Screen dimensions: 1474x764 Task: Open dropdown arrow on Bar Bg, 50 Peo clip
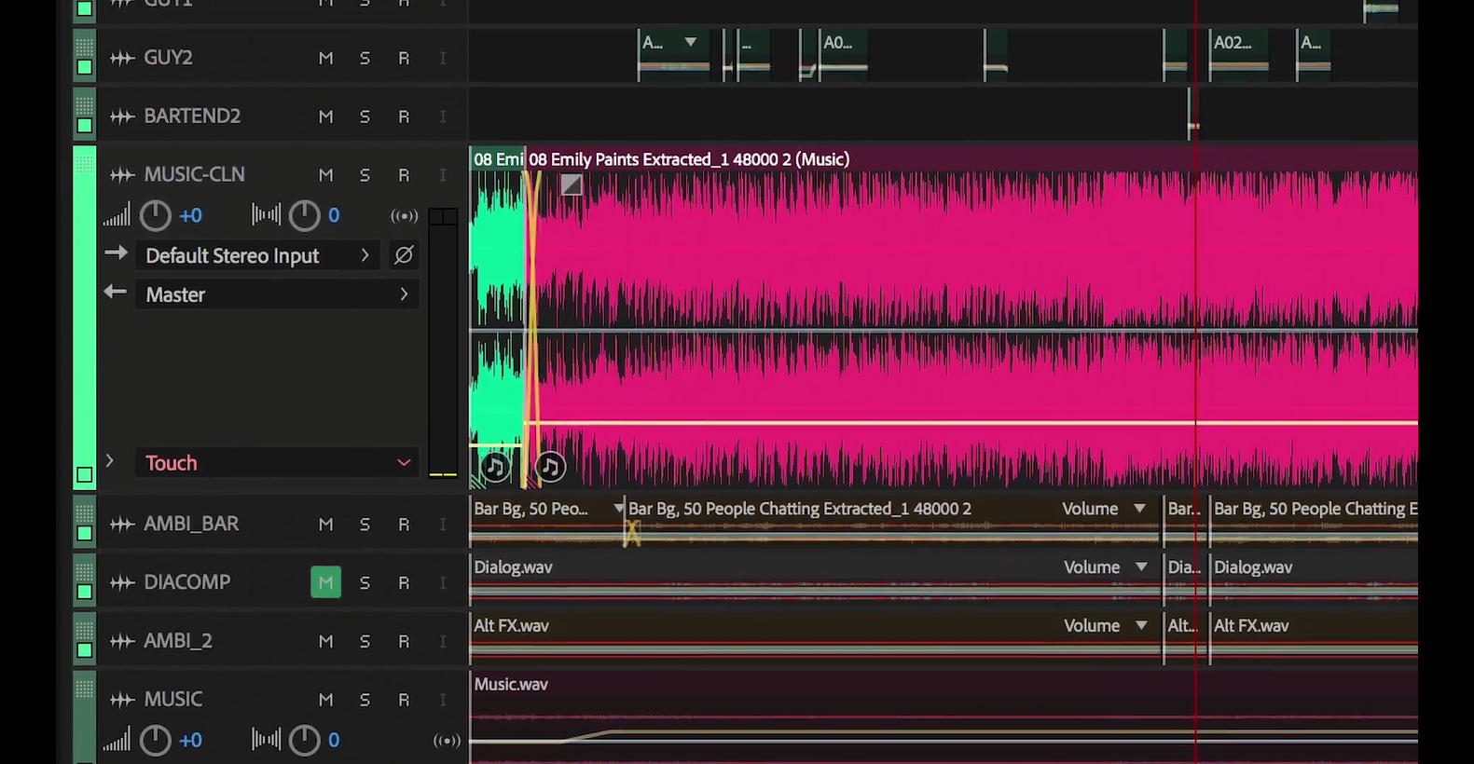(618, 508)
